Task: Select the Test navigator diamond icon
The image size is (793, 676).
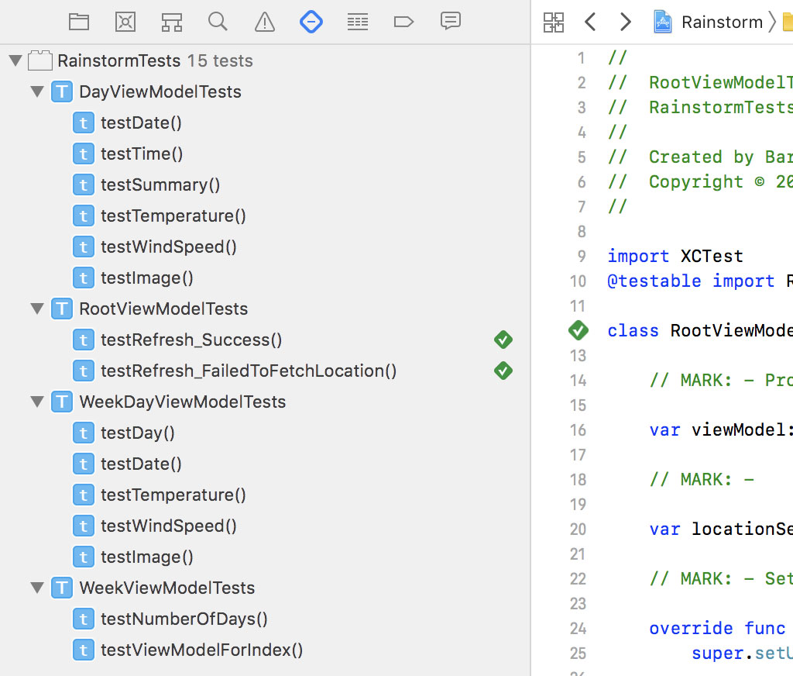Action: (311, 22)
